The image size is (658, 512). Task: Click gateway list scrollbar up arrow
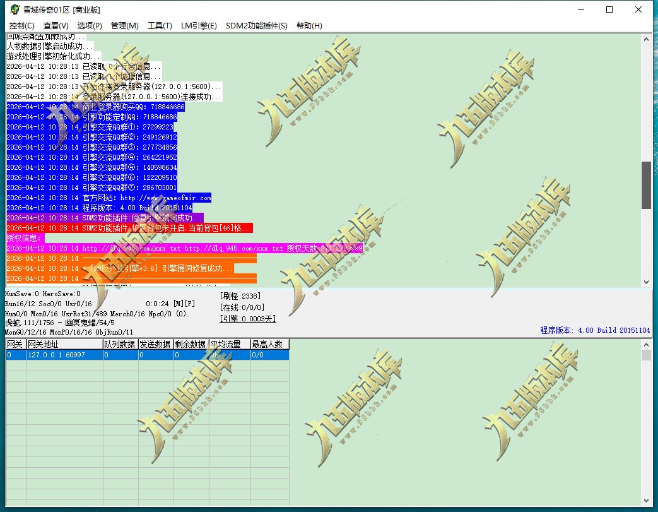click(x=646, y=345)
